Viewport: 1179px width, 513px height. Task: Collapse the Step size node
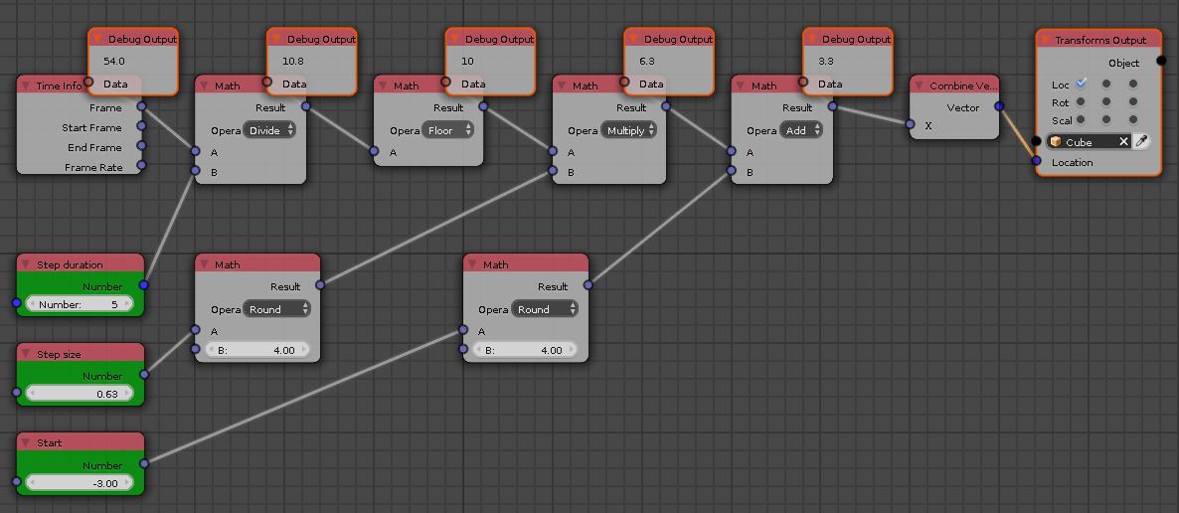(26, 354)
